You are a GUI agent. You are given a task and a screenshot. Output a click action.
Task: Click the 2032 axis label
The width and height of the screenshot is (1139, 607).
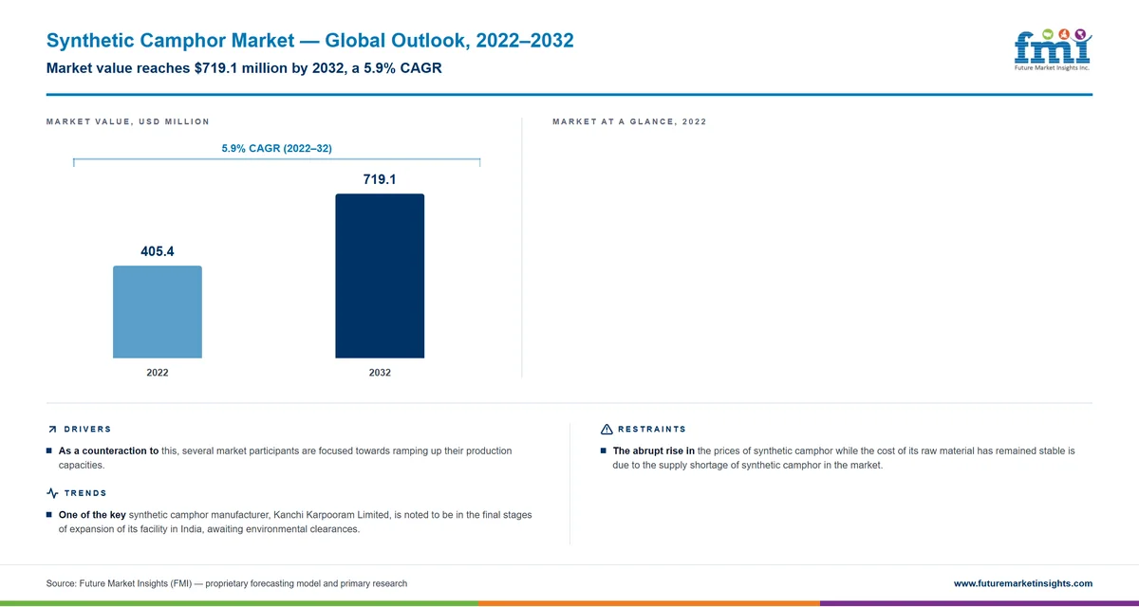tap(380, 373)
